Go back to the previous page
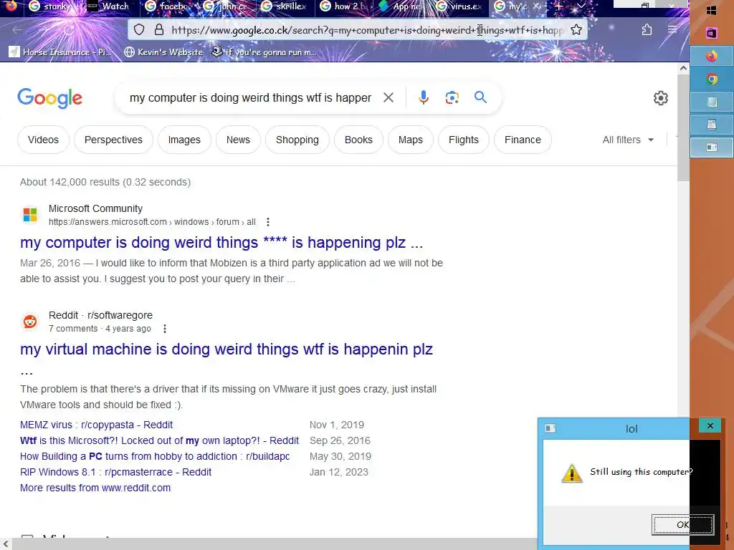 tap(17, 30)
